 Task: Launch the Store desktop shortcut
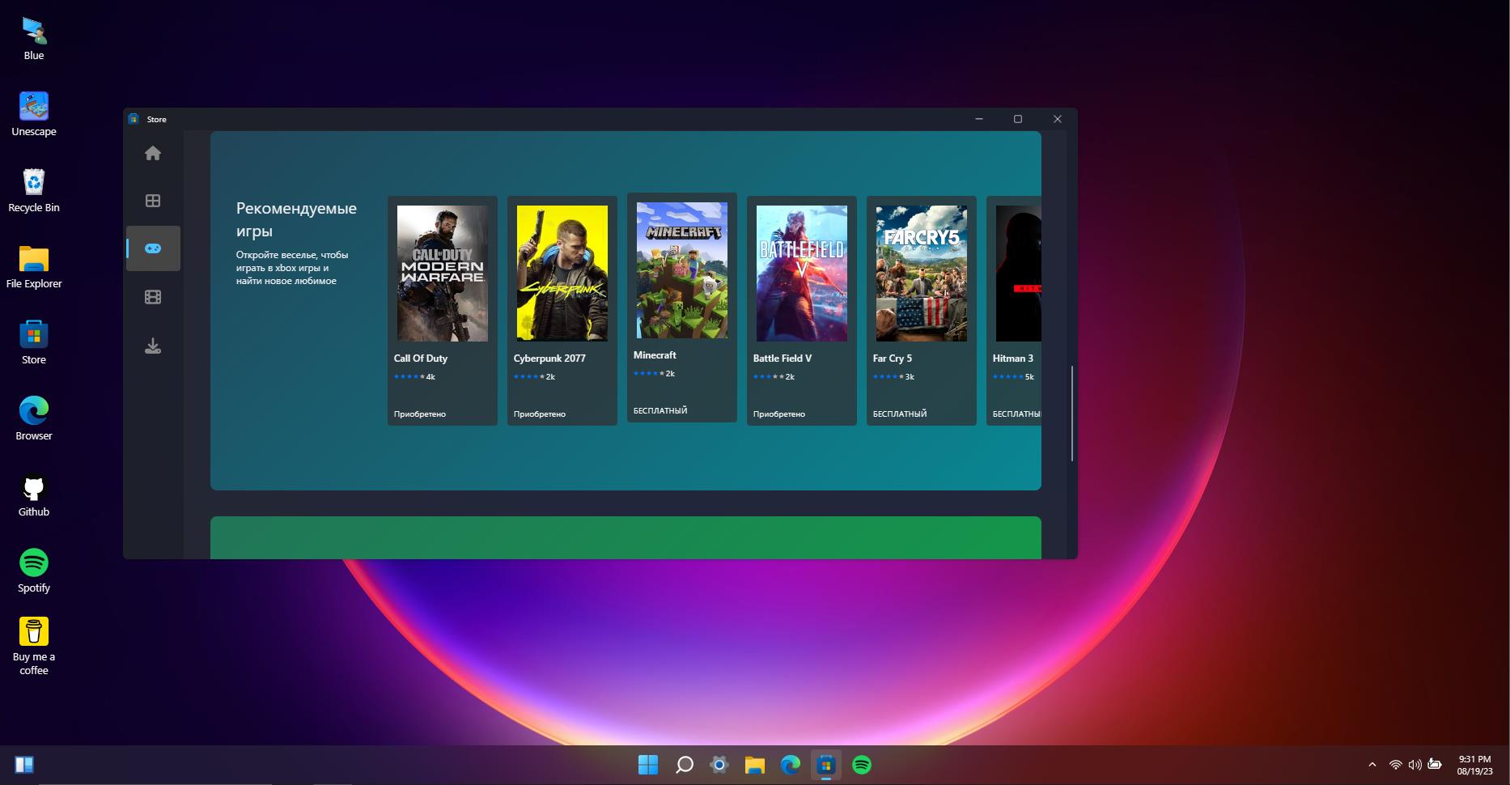tap(34, 342)
